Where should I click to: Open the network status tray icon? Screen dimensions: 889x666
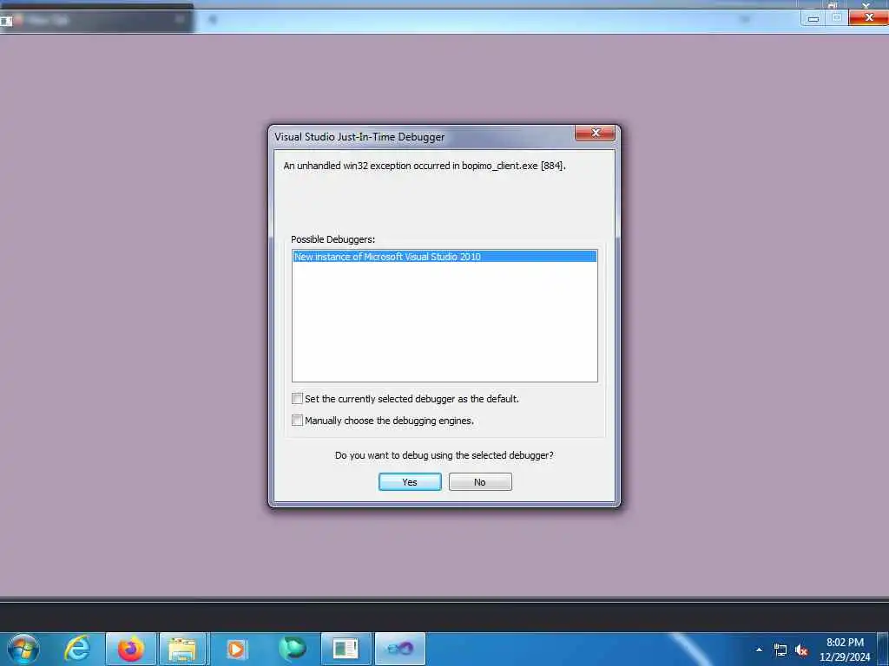point(780,650)
